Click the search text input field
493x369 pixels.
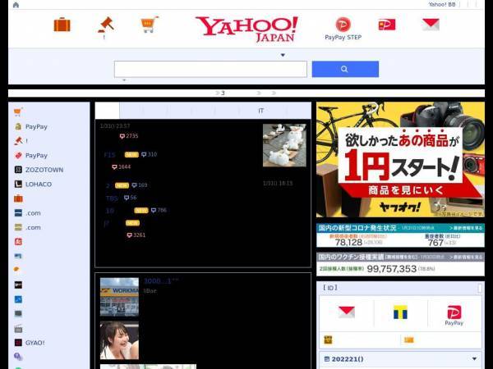(x=210, y=69)
